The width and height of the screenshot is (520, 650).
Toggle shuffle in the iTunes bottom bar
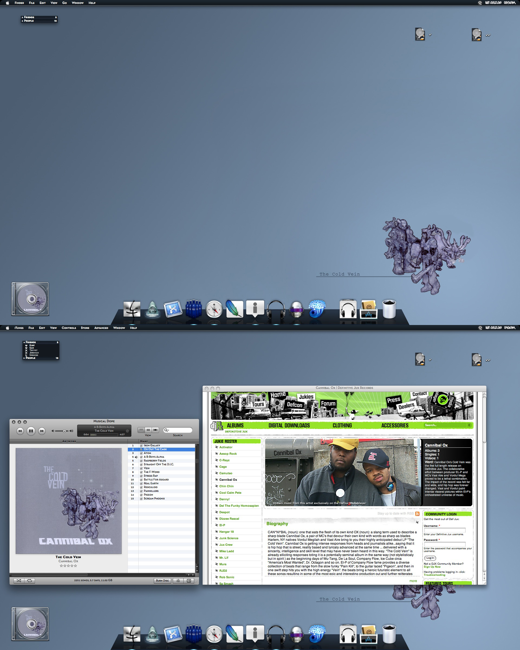pyautogui.click(x=19, y=581)
